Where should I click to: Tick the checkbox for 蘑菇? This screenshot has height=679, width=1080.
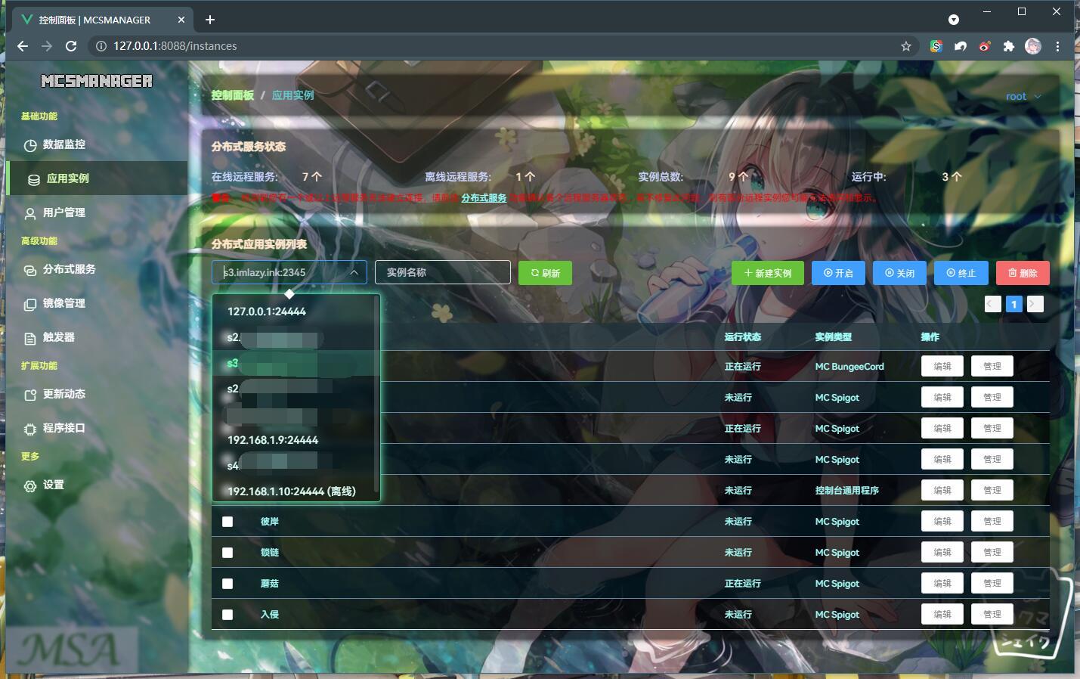pos(227,584)
